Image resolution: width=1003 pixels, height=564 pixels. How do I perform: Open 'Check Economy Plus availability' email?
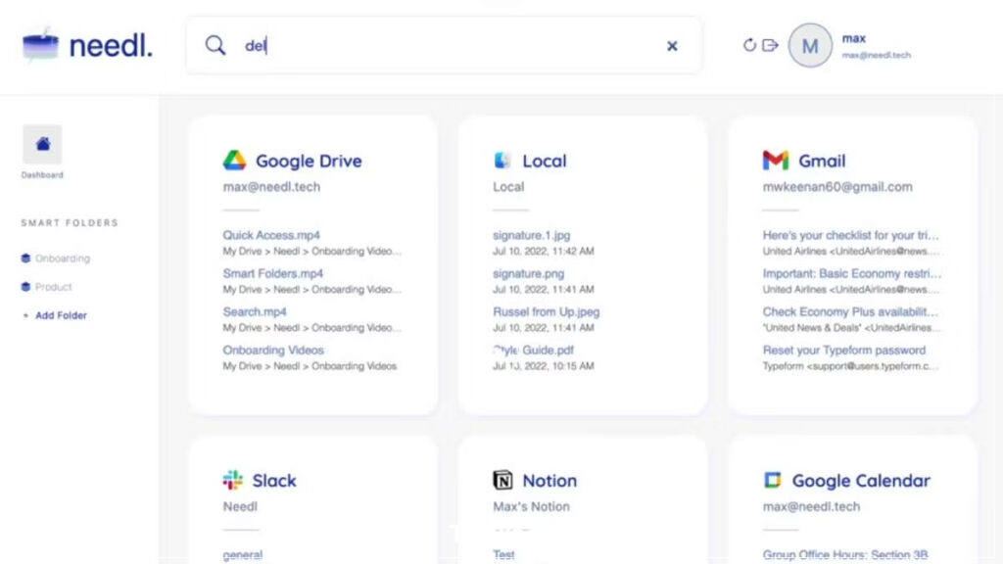(850, 312)
